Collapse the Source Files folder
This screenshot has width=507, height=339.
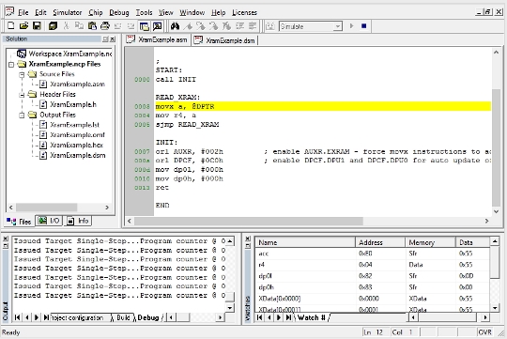tap(22, 74)
